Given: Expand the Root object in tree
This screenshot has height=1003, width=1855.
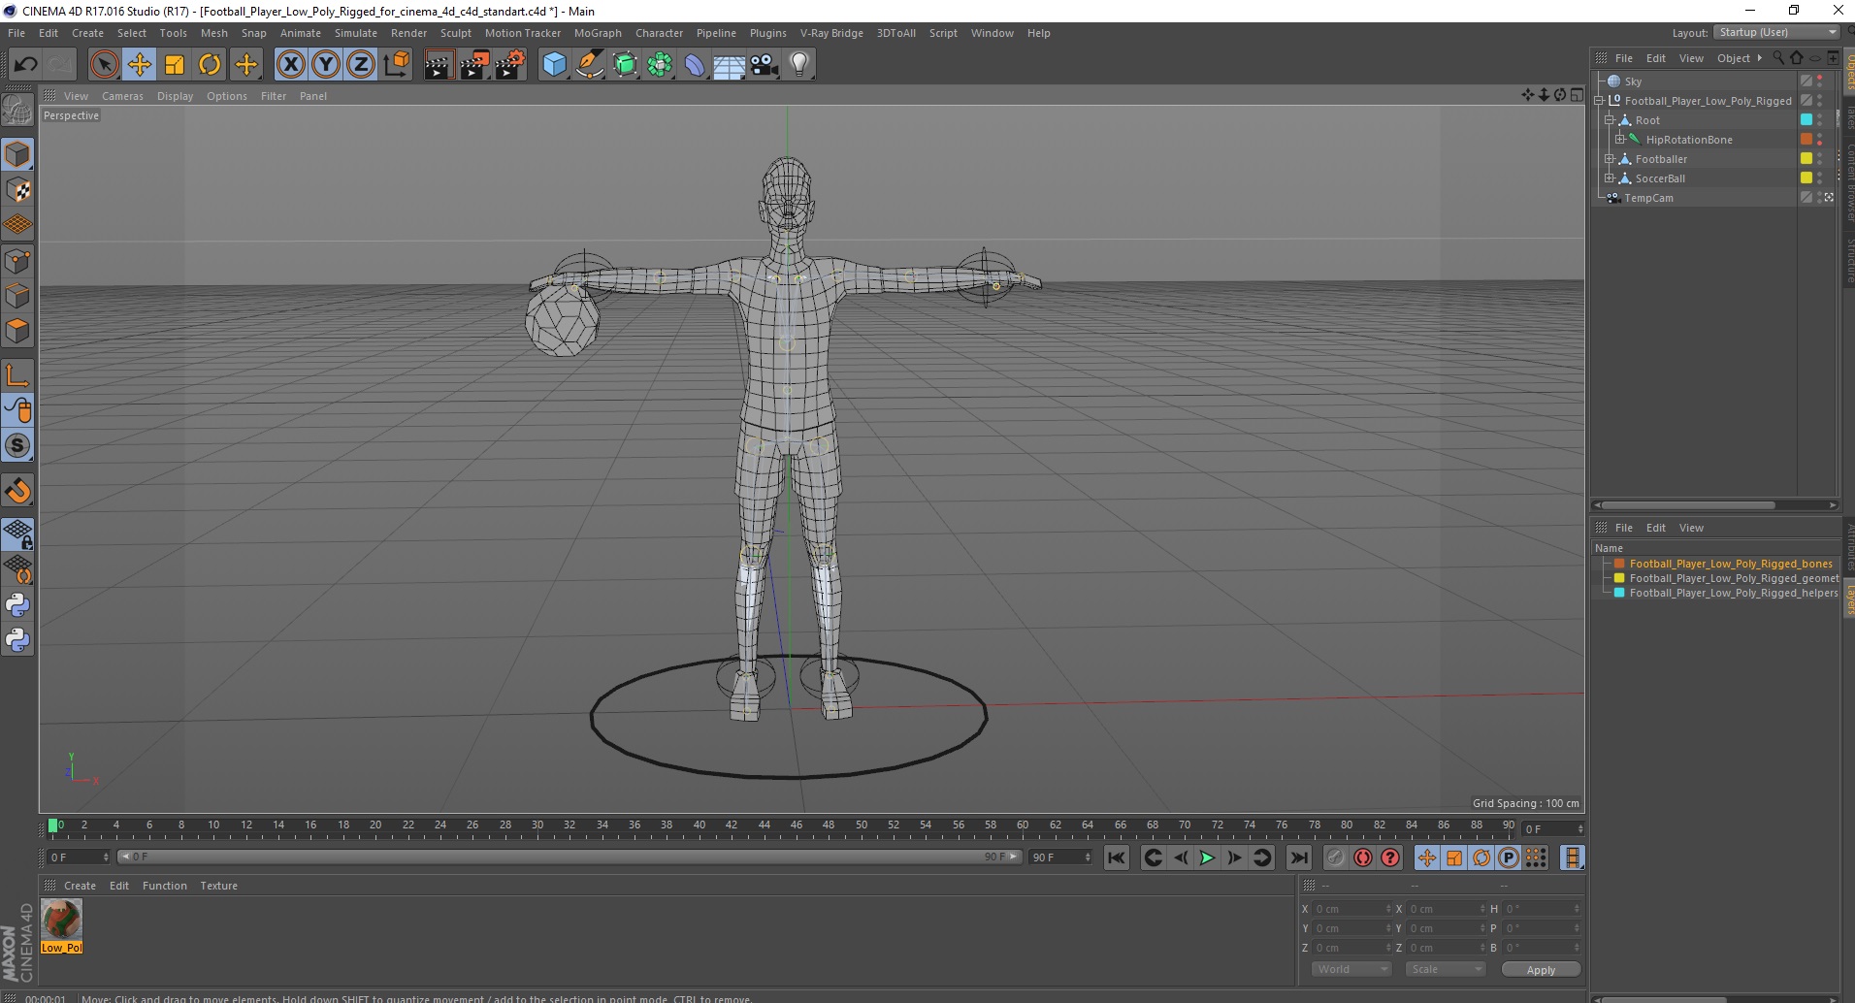Looking at the screenshot, I should [x=1610, y=120].
